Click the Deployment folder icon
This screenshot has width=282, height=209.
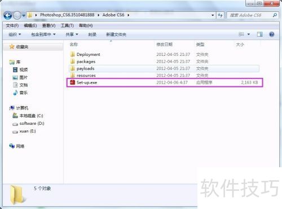click(72, 54)
